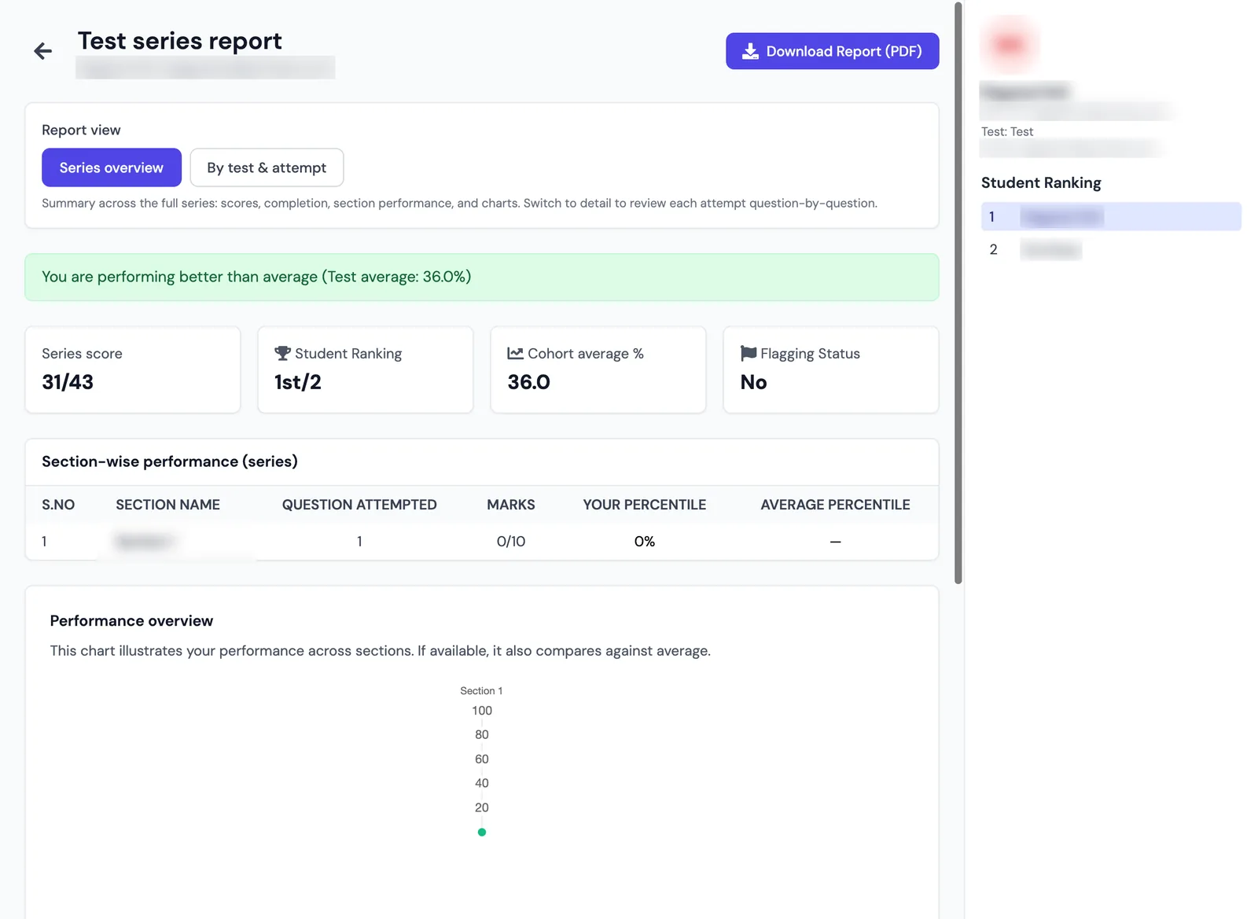
Task: Click the SECTION NAME column header
Action: pyautogui.click(x=167, y=505)
